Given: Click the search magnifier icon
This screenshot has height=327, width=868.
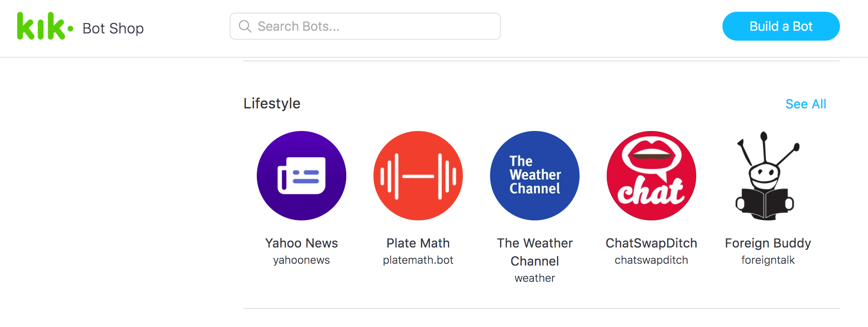Looking at the screenshot, I should tap(245, 26).
